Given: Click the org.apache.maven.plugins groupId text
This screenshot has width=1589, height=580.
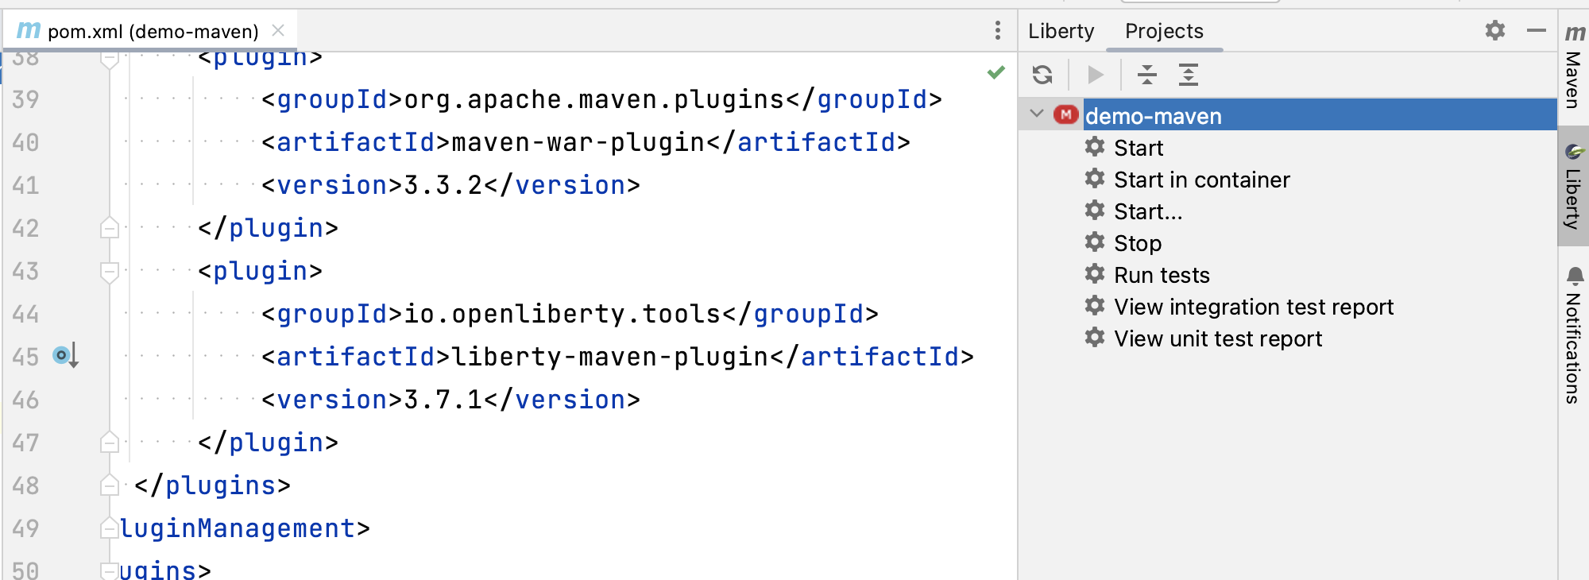Looking at the screenshot, I should (594, 99).
